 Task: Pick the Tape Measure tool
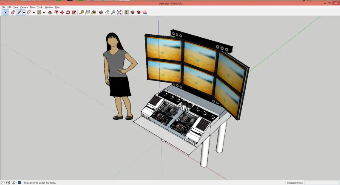[x=82, y=13]
